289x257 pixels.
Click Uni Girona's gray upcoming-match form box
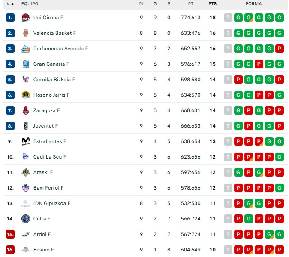228,18
